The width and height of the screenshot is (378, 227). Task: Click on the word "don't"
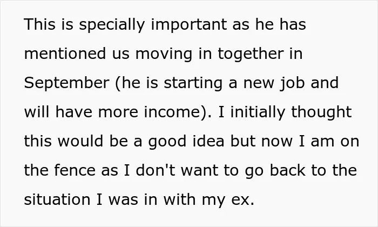point(156,170)
